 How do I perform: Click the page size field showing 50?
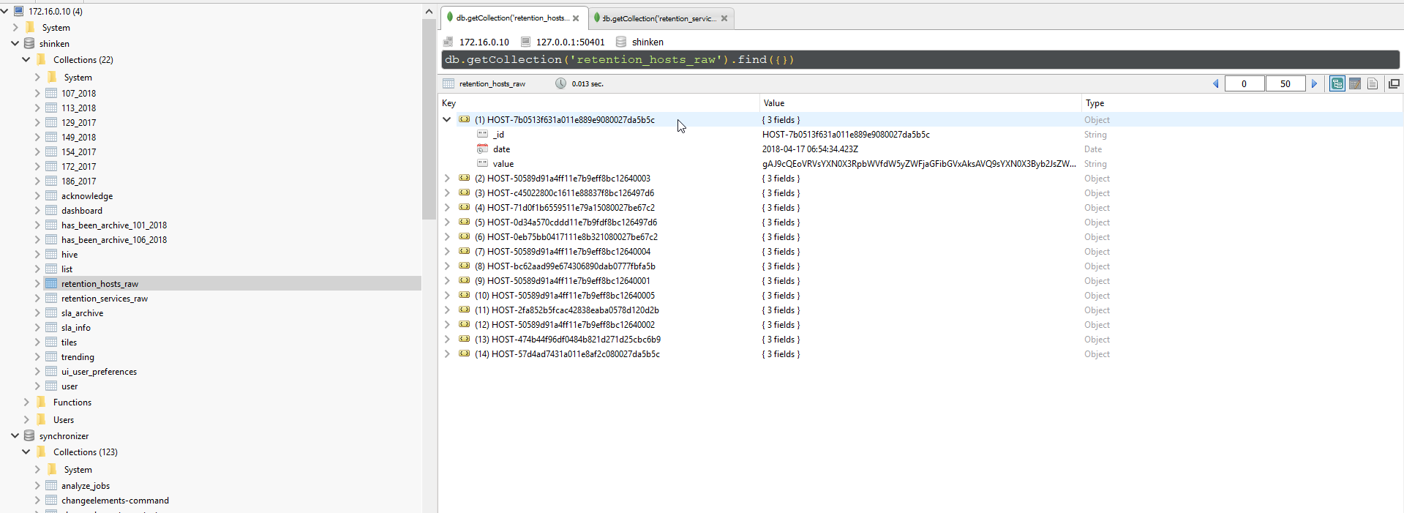(1285, 84)
